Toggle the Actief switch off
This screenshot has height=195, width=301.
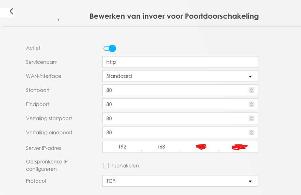(109, 48)
